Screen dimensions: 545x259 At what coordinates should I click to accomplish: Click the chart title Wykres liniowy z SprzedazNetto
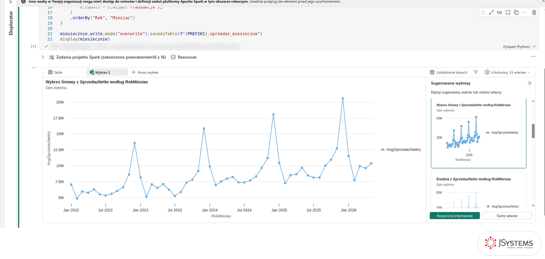click(97, 82)
